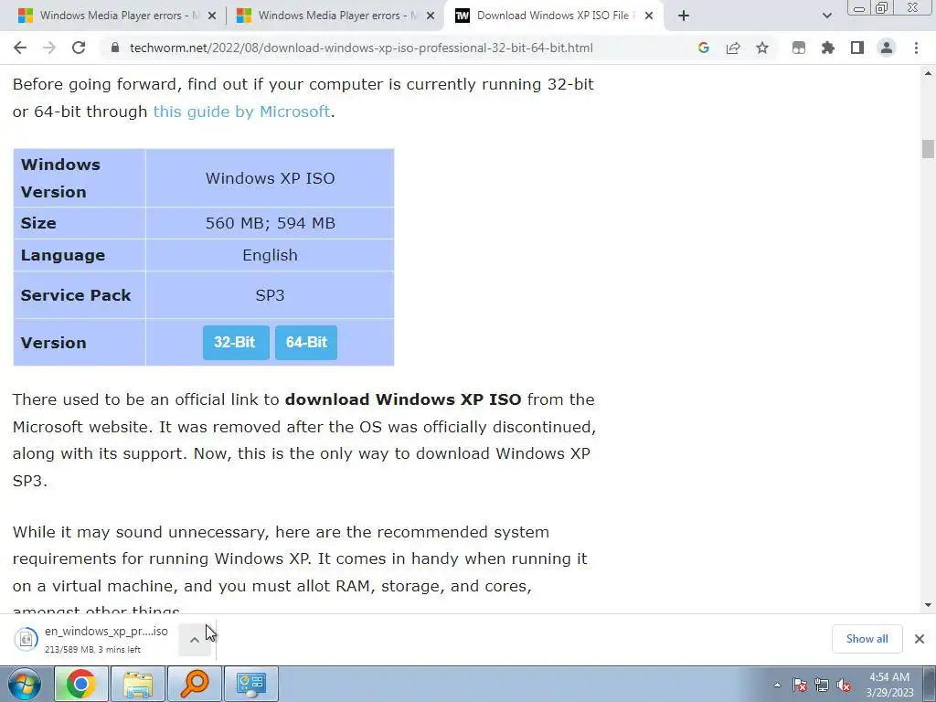936x702 pixels.
Task: Click the 'SP3' service pack cell
Action: coord(270,295)
